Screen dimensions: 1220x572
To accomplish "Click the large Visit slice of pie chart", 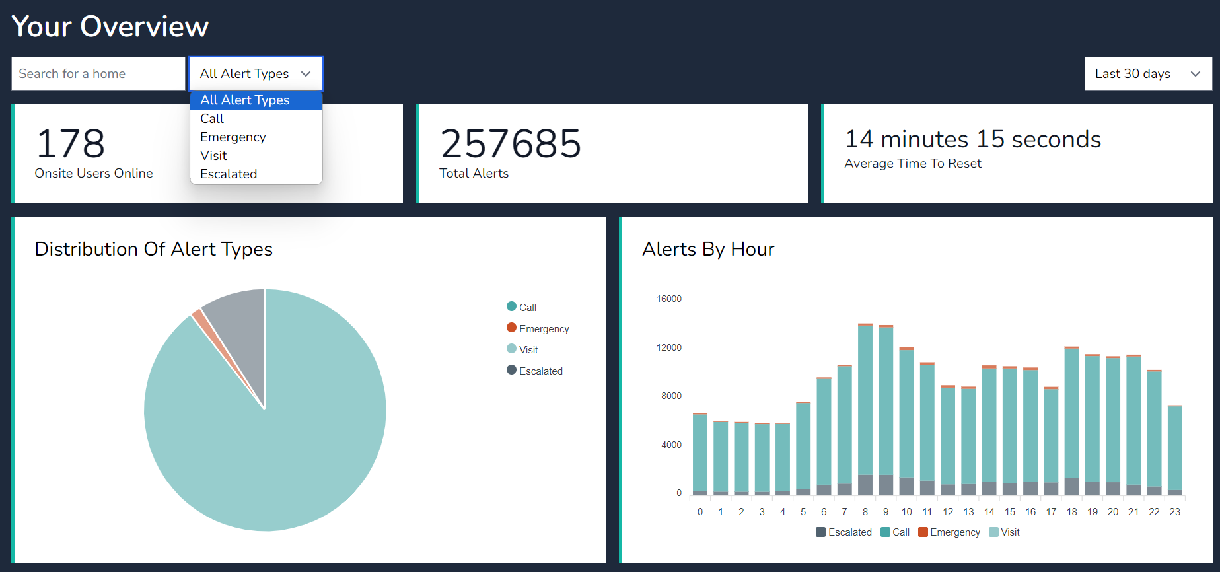I will pos(277,449).
